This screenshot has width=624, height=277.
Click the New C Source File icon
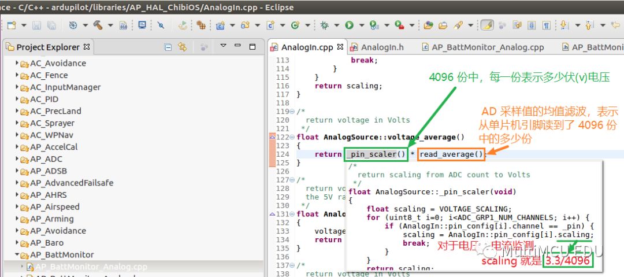pos(270,25)
